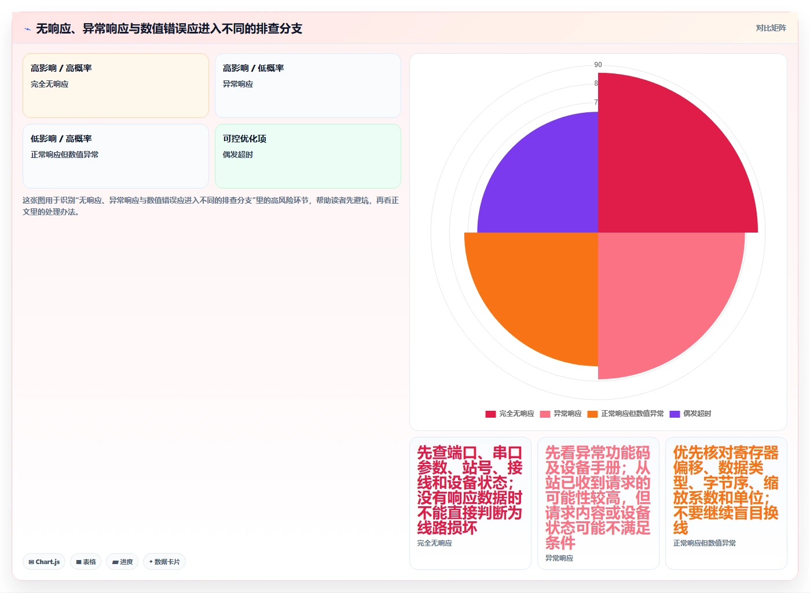Toggle the 异常响应 legend entry
810x593 pixels.
coord(560,414)
